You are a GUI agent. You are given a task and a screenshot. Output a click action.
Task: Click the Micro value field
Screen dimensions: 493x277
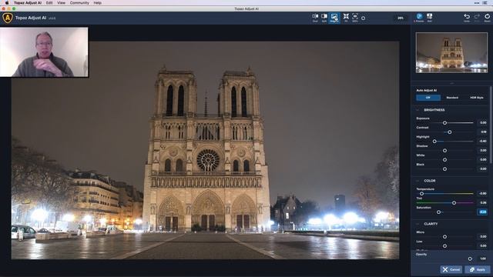[x=483, y=237]
